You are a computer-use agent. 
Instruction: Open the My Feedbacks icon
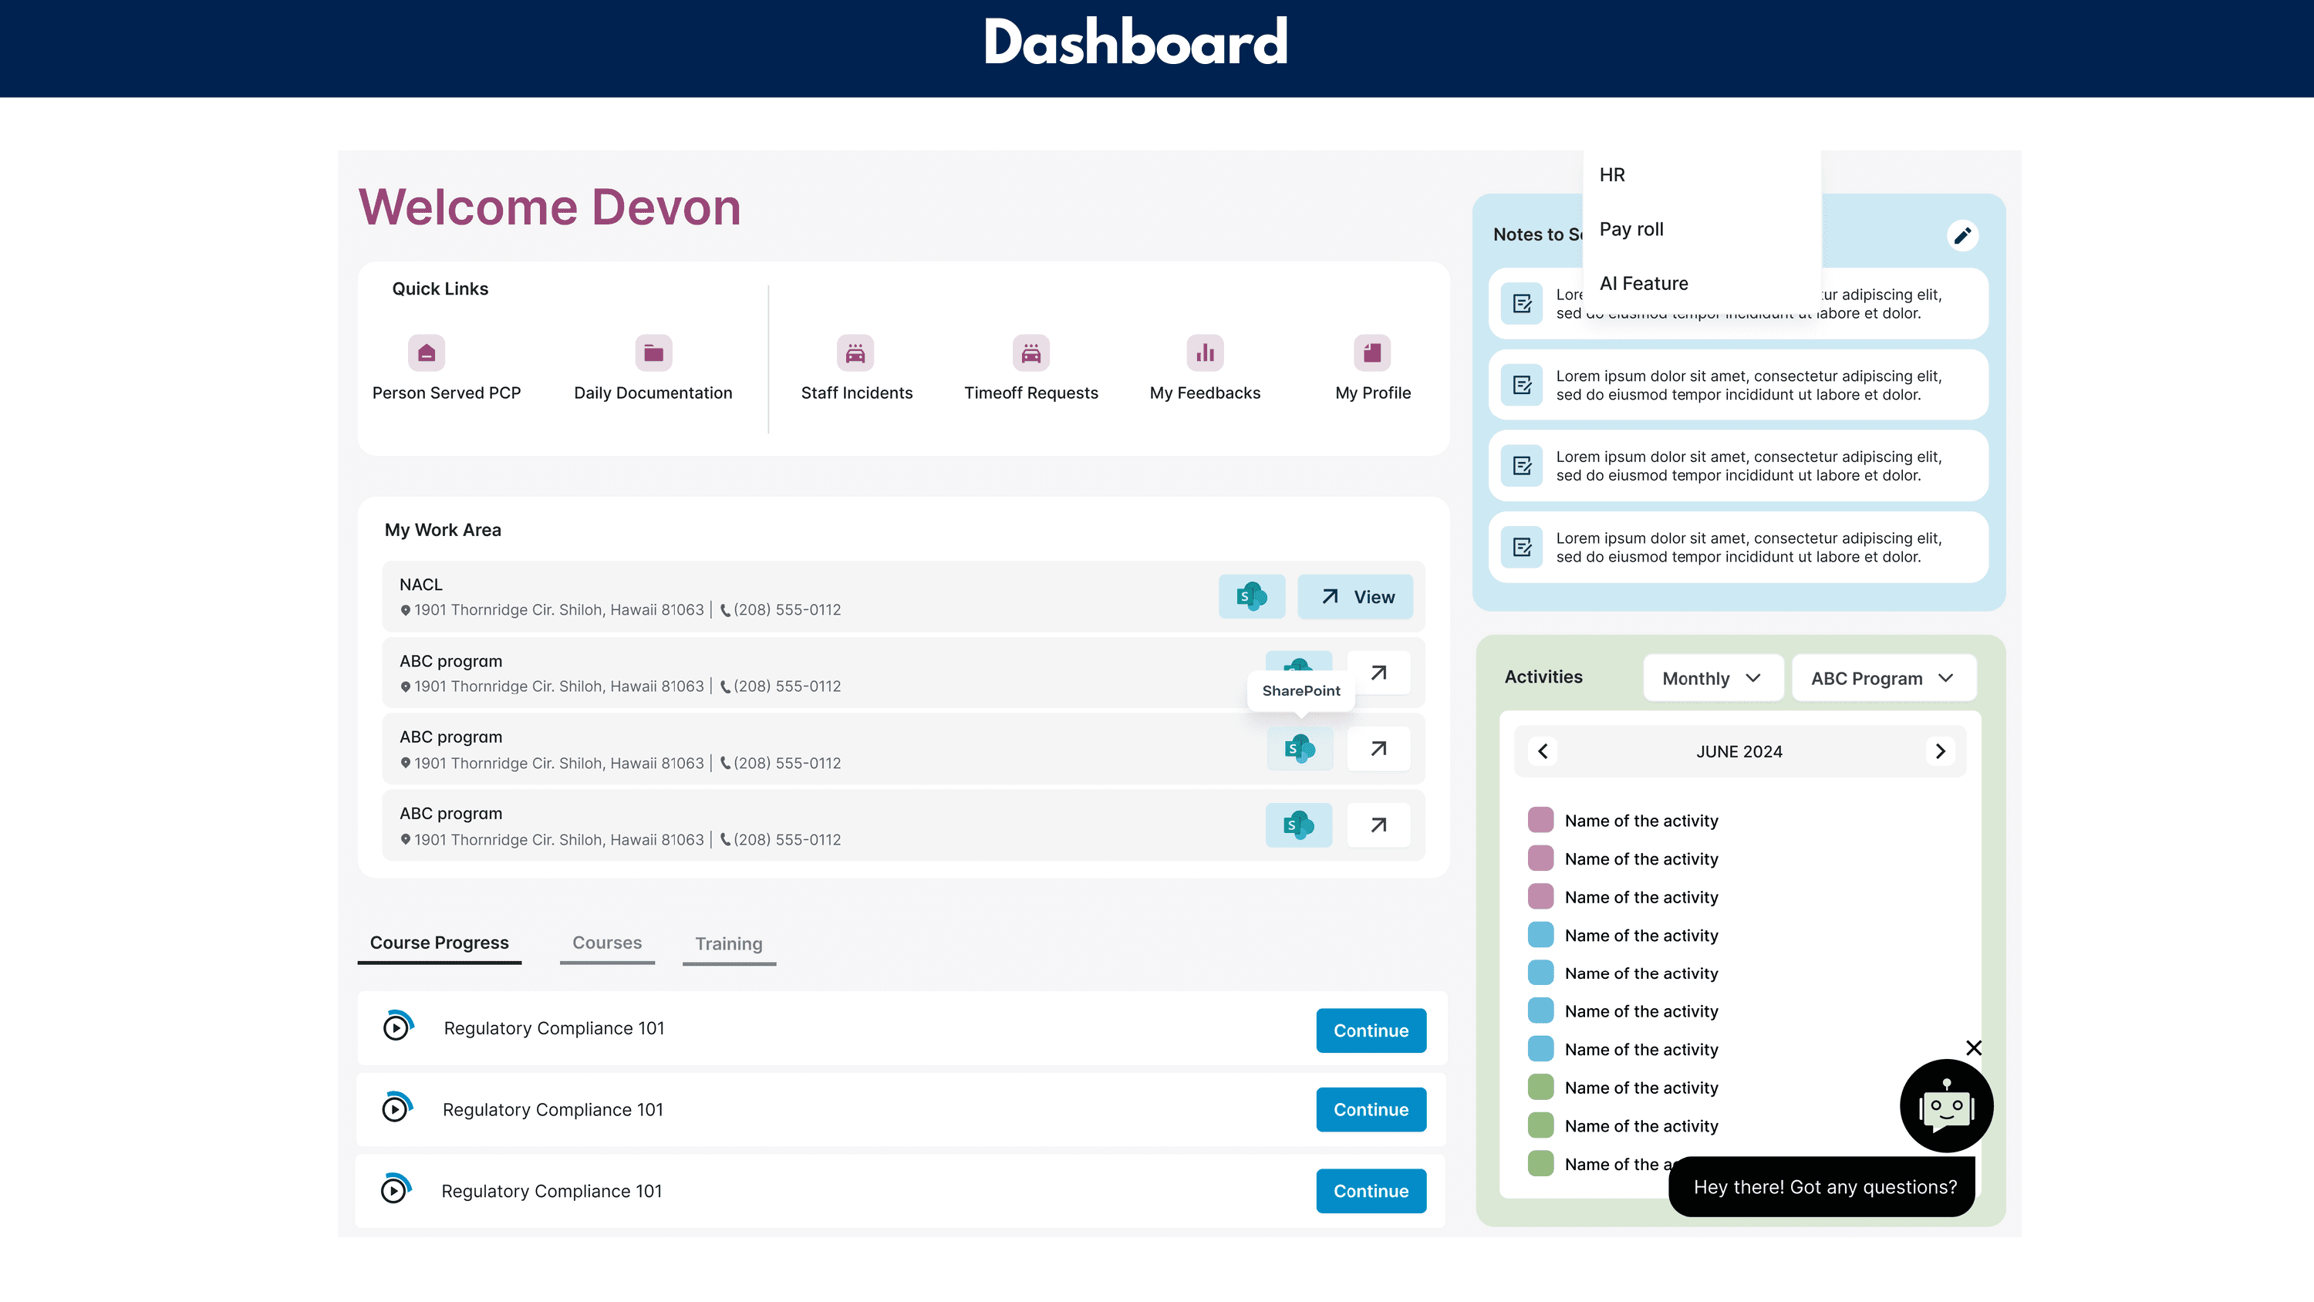click(x=1205, y=353)
